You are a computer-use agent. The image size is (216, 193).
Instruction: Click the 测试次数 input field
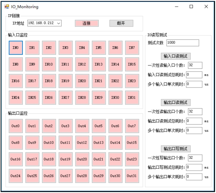point(183,43)
